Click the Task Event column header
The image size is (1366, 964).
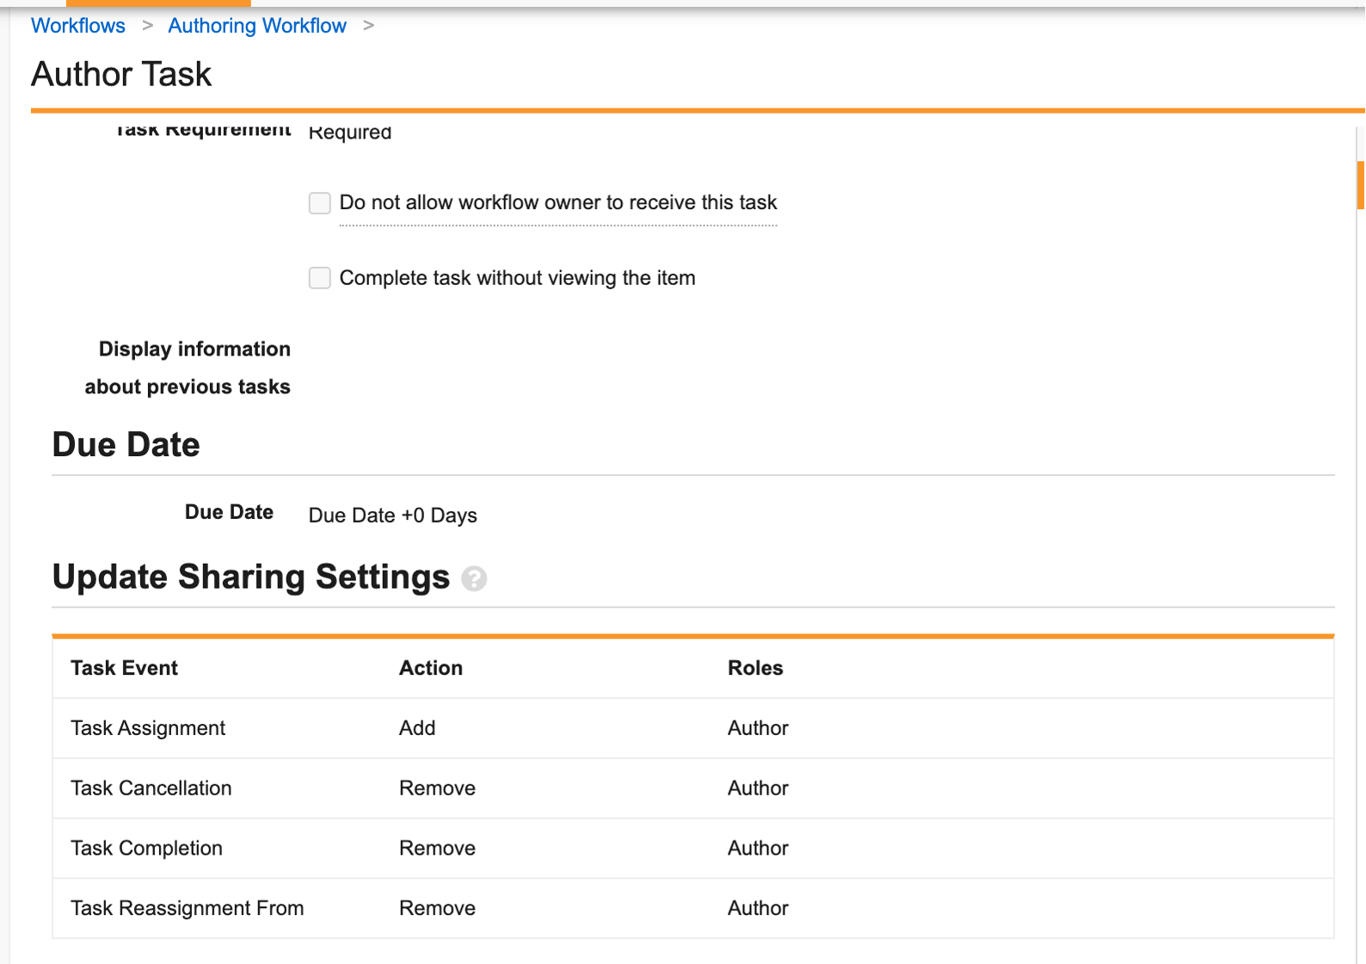[x=124, y=668]
